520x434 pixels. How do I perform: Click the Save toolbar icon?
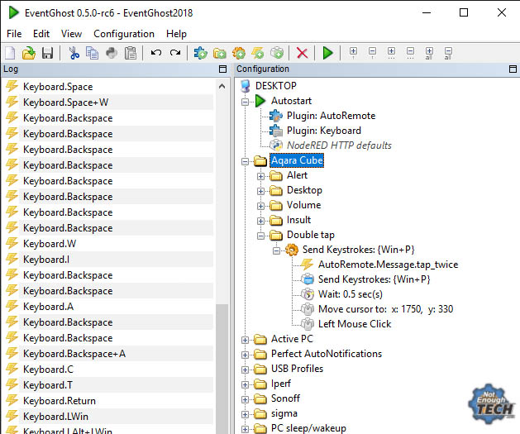click(46, 53)
